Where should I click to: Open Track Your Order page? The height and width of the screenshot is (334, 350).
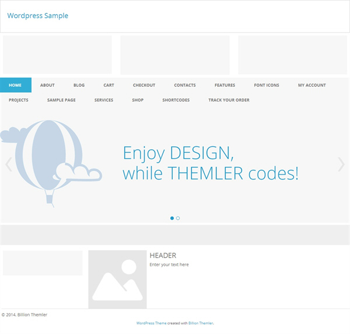click(229, 100)
